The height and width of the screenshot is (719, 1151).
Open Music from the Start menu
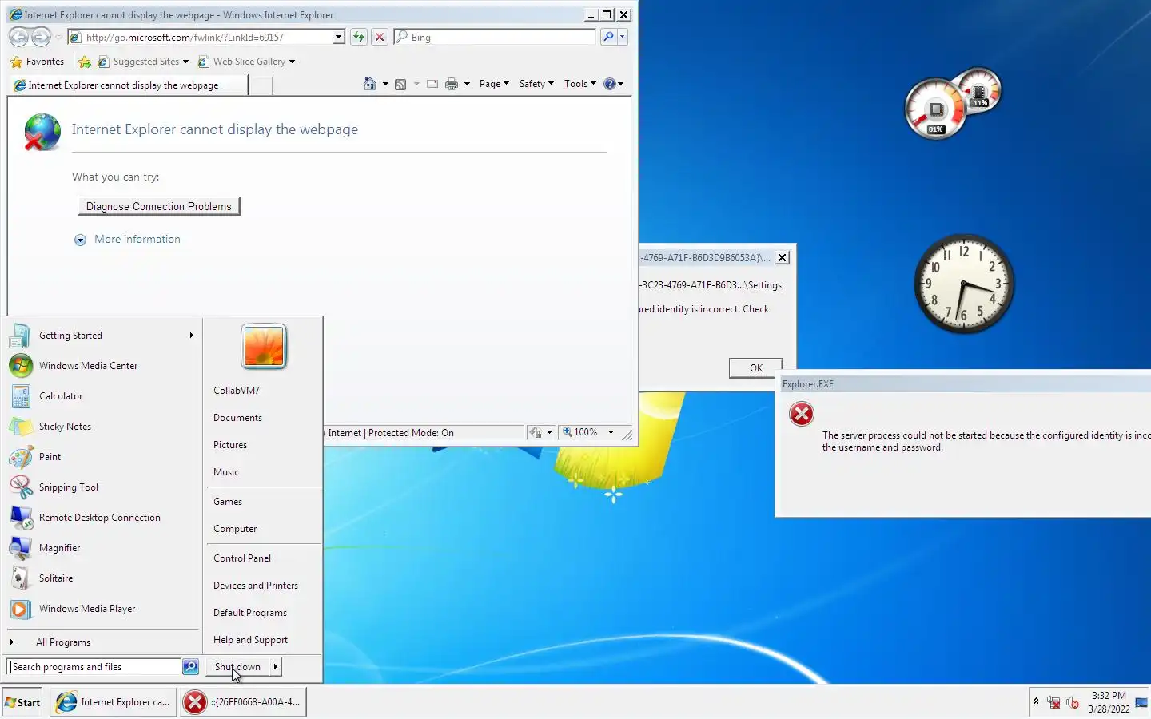226,472
